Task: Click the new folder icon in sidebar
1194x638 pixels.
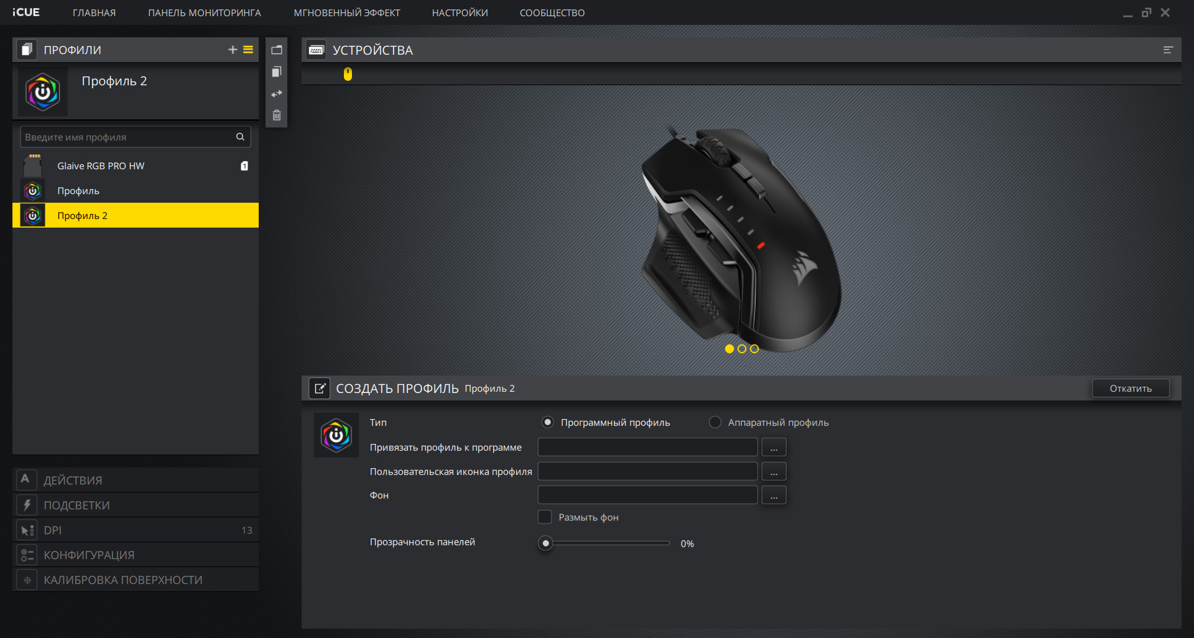Action: pos(277,50)
